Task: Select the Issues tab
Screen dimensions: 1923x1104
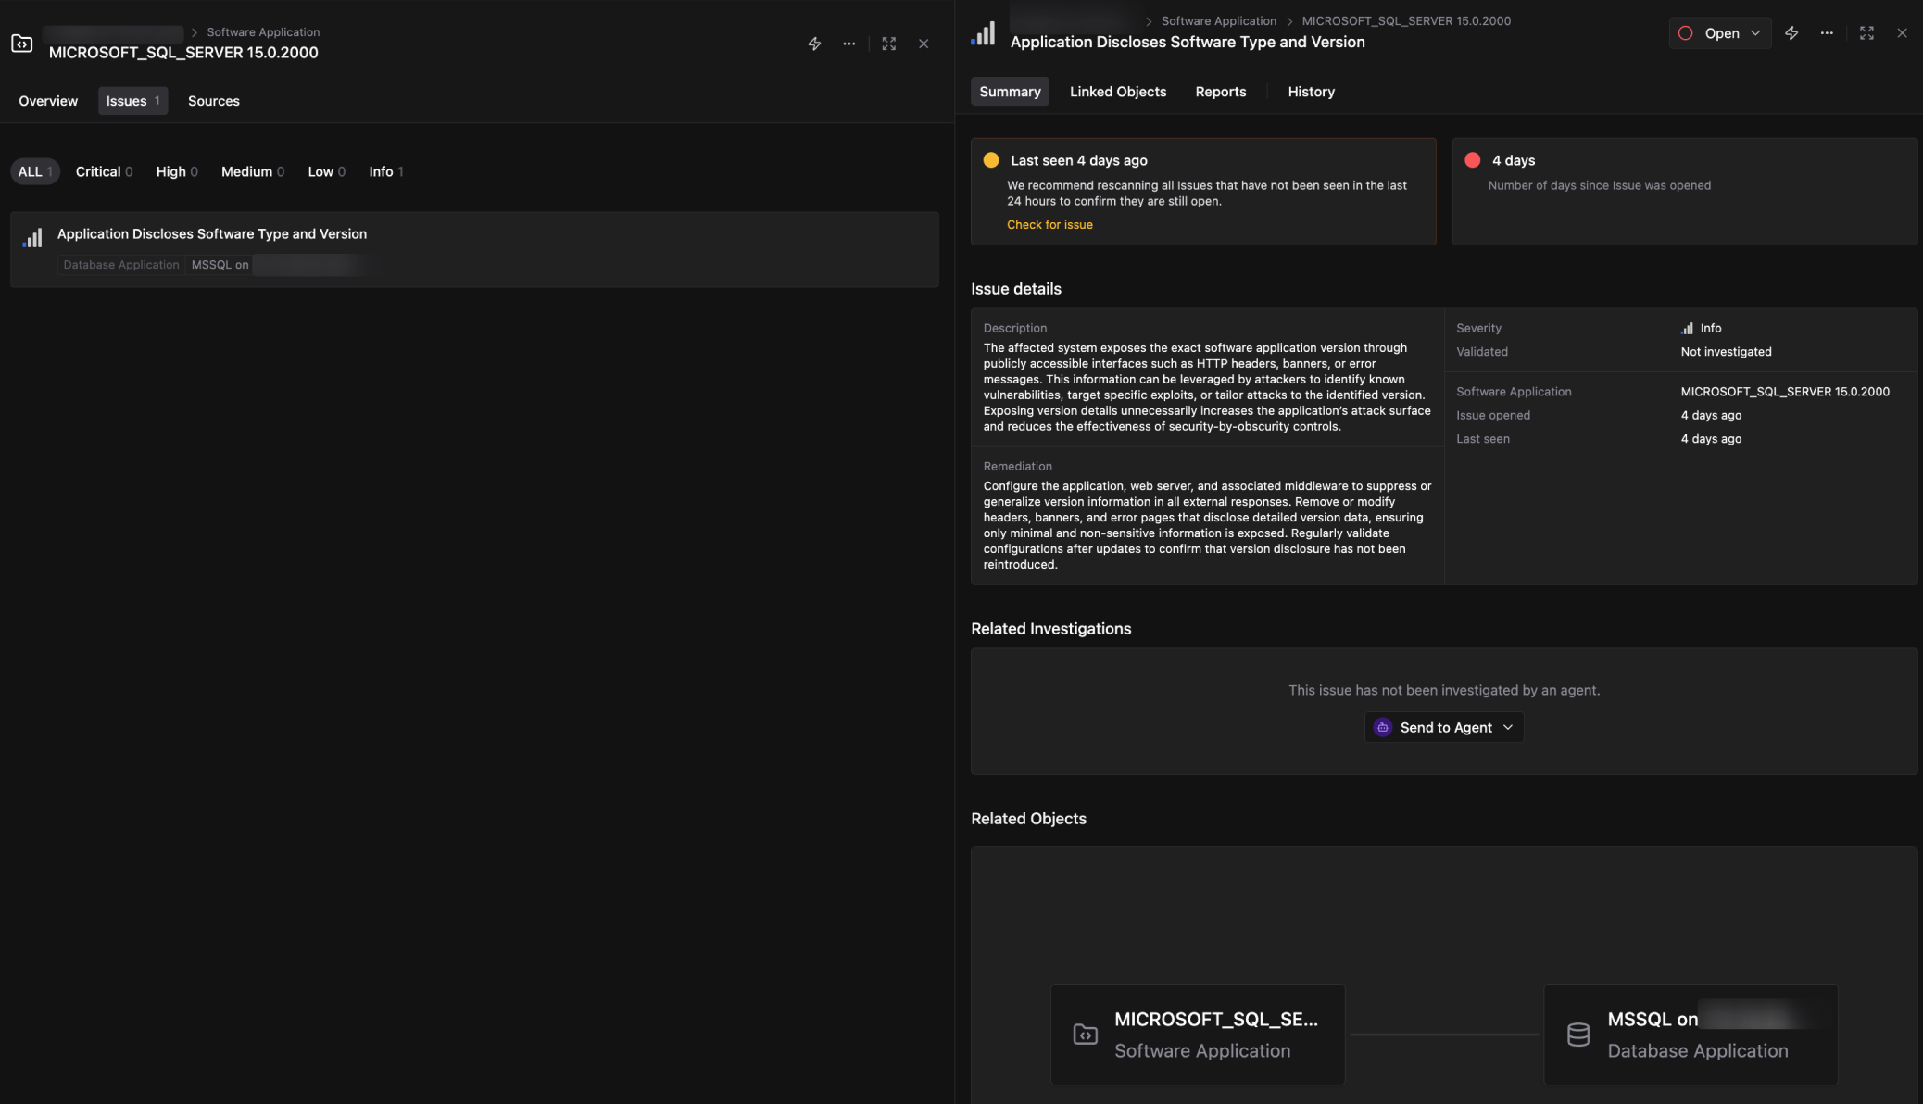Action: click(132, 101)
